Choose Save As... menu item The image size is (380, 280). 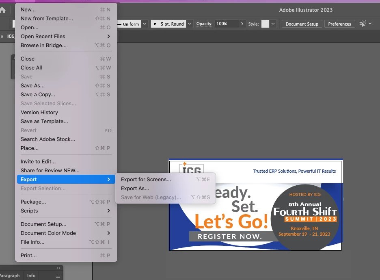coord(66,86)
